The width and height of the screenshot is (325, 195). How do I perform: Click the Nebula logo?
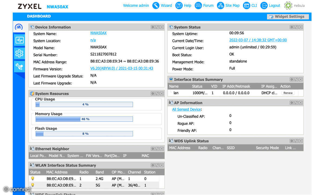pyautogui.click(x=294, y=5)
